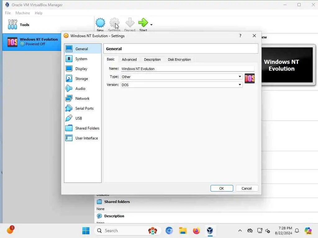Viewport: 318px width, 238px height.
Task: Open the Network settings category
Action: [x=83, y=98]
